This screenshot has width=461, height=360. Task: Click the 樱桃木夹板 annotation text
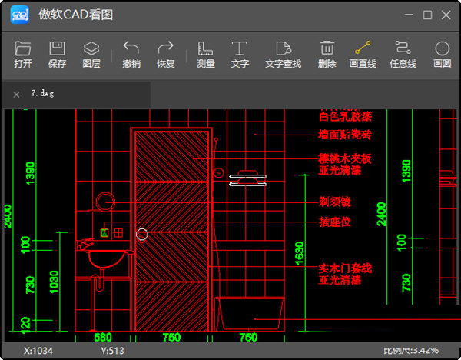[345, 159]
